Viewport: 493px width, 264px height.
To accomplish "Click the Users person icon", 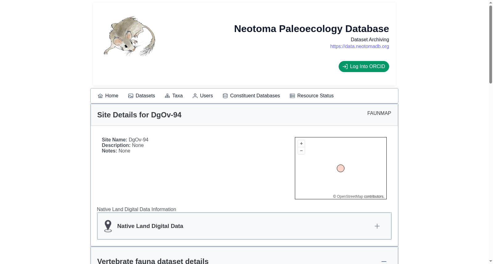I will pos(195,96).
